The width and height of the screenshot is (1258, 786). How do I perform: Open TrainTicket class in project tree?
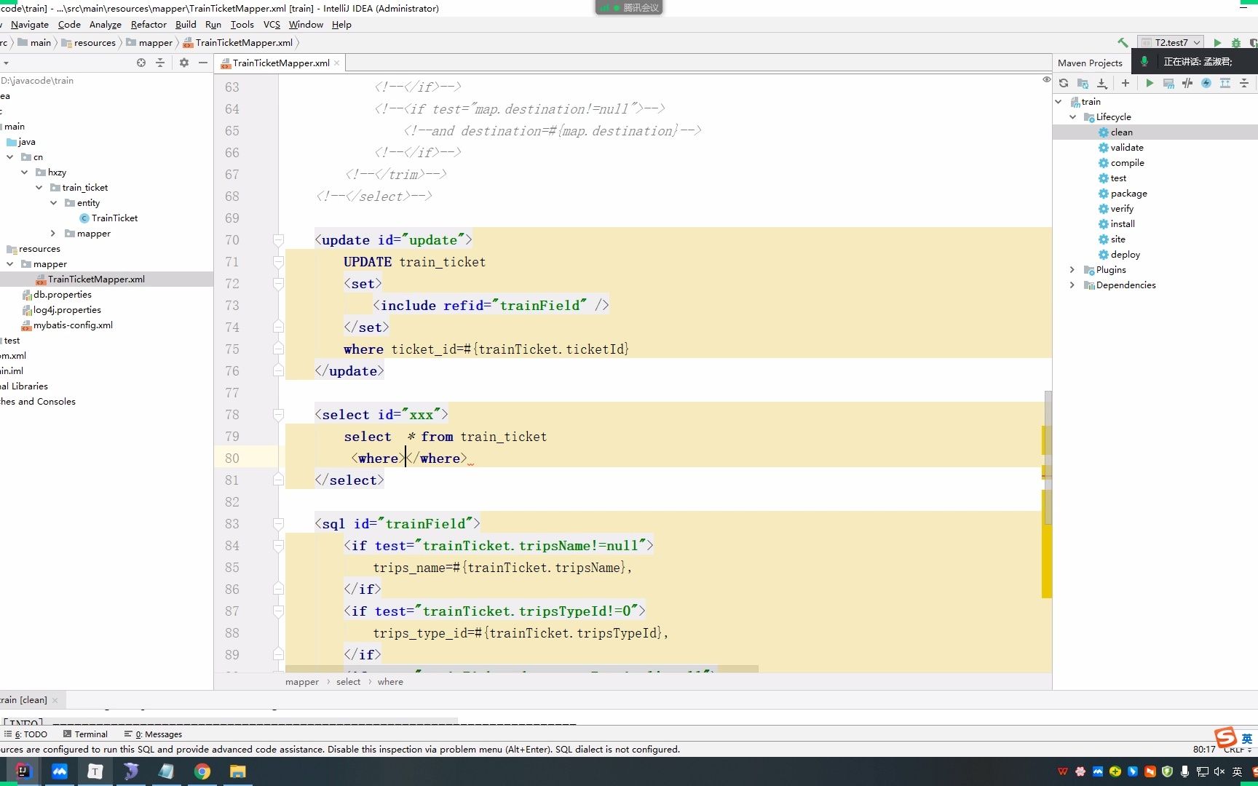pyautogui.click(x=109, y=218)
